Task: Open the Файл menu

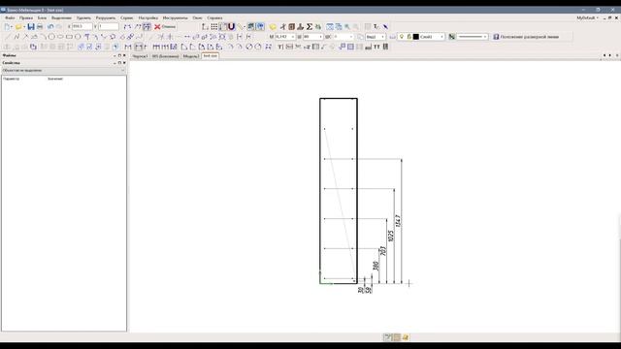Action: pyautogui.click(x=10, y=17)
